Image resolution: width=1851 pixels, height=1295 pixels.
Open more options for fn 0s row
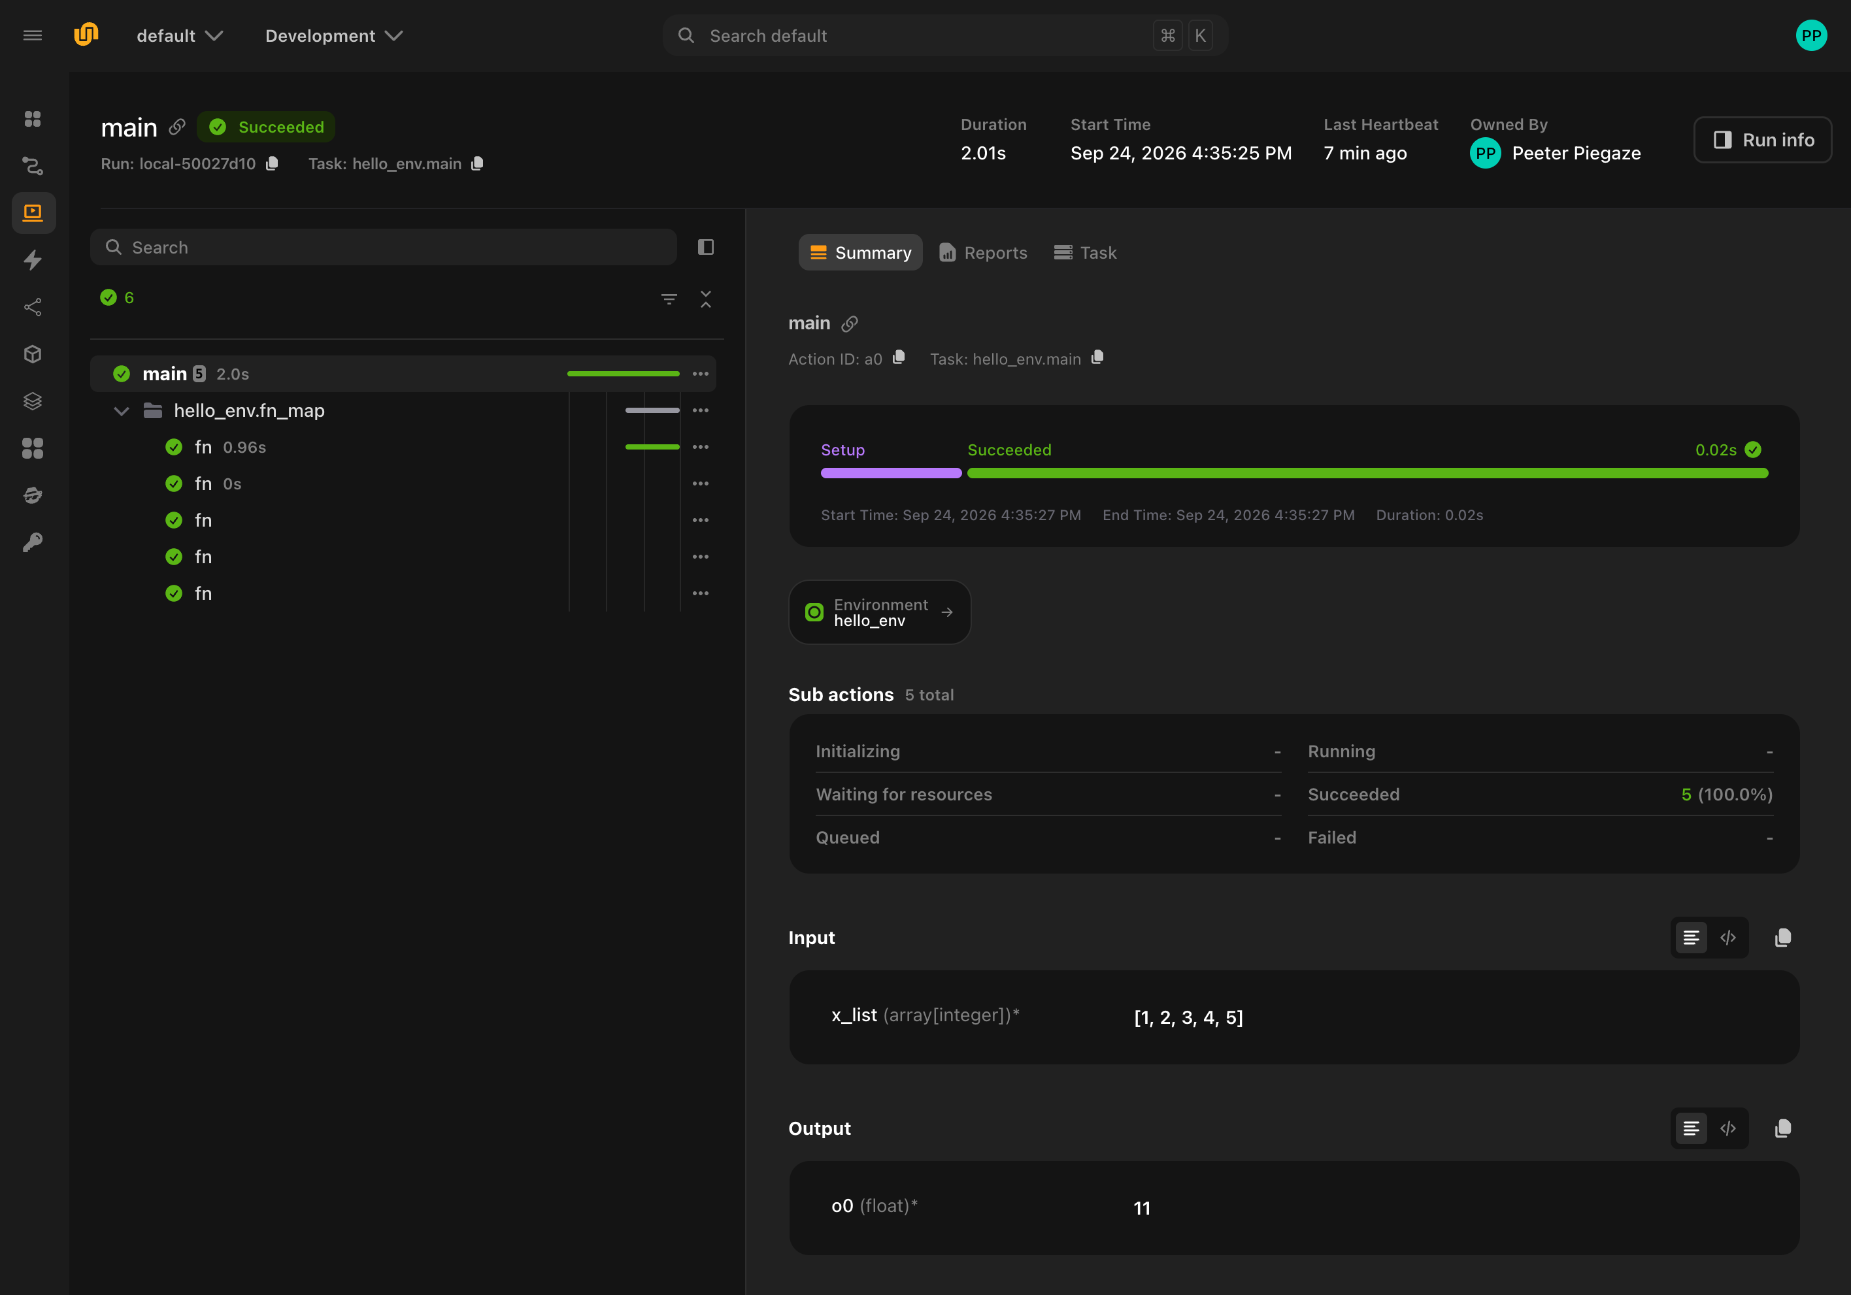pos(701,484)
